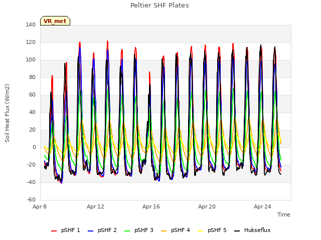Toggle the pSHF 1 legend label
The image size is (321, 240).
point(70,230)
